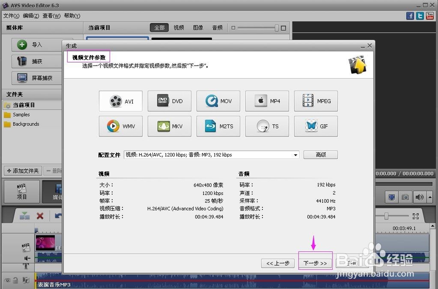Close the Generate dialog
This screenshot has width=438, height=289.
click(370, 45)
